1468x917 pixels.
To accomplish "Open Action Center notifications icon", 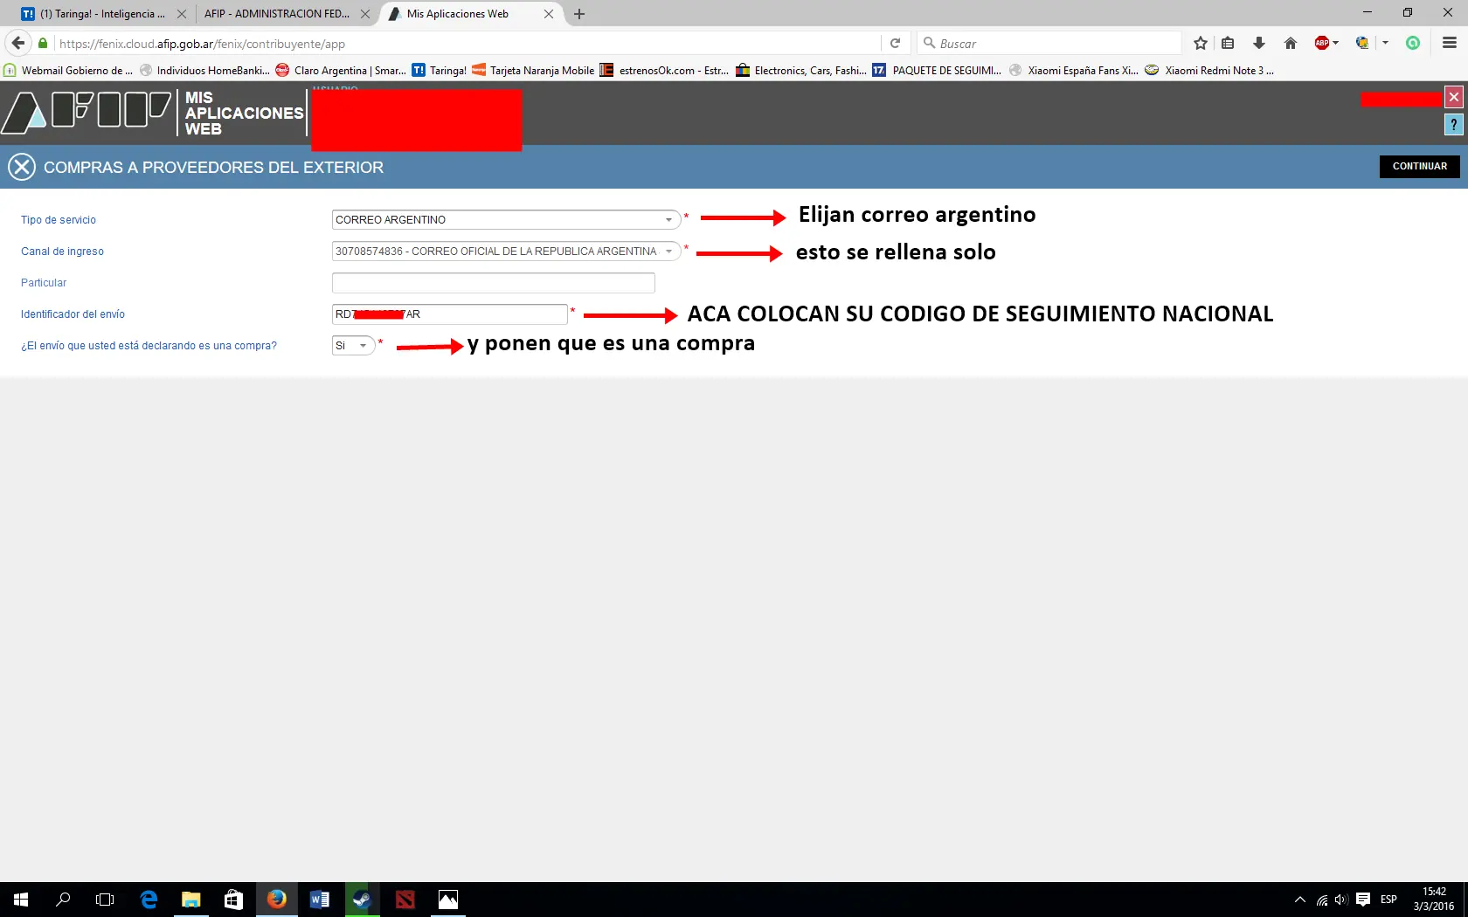I will click(1362, 900).
